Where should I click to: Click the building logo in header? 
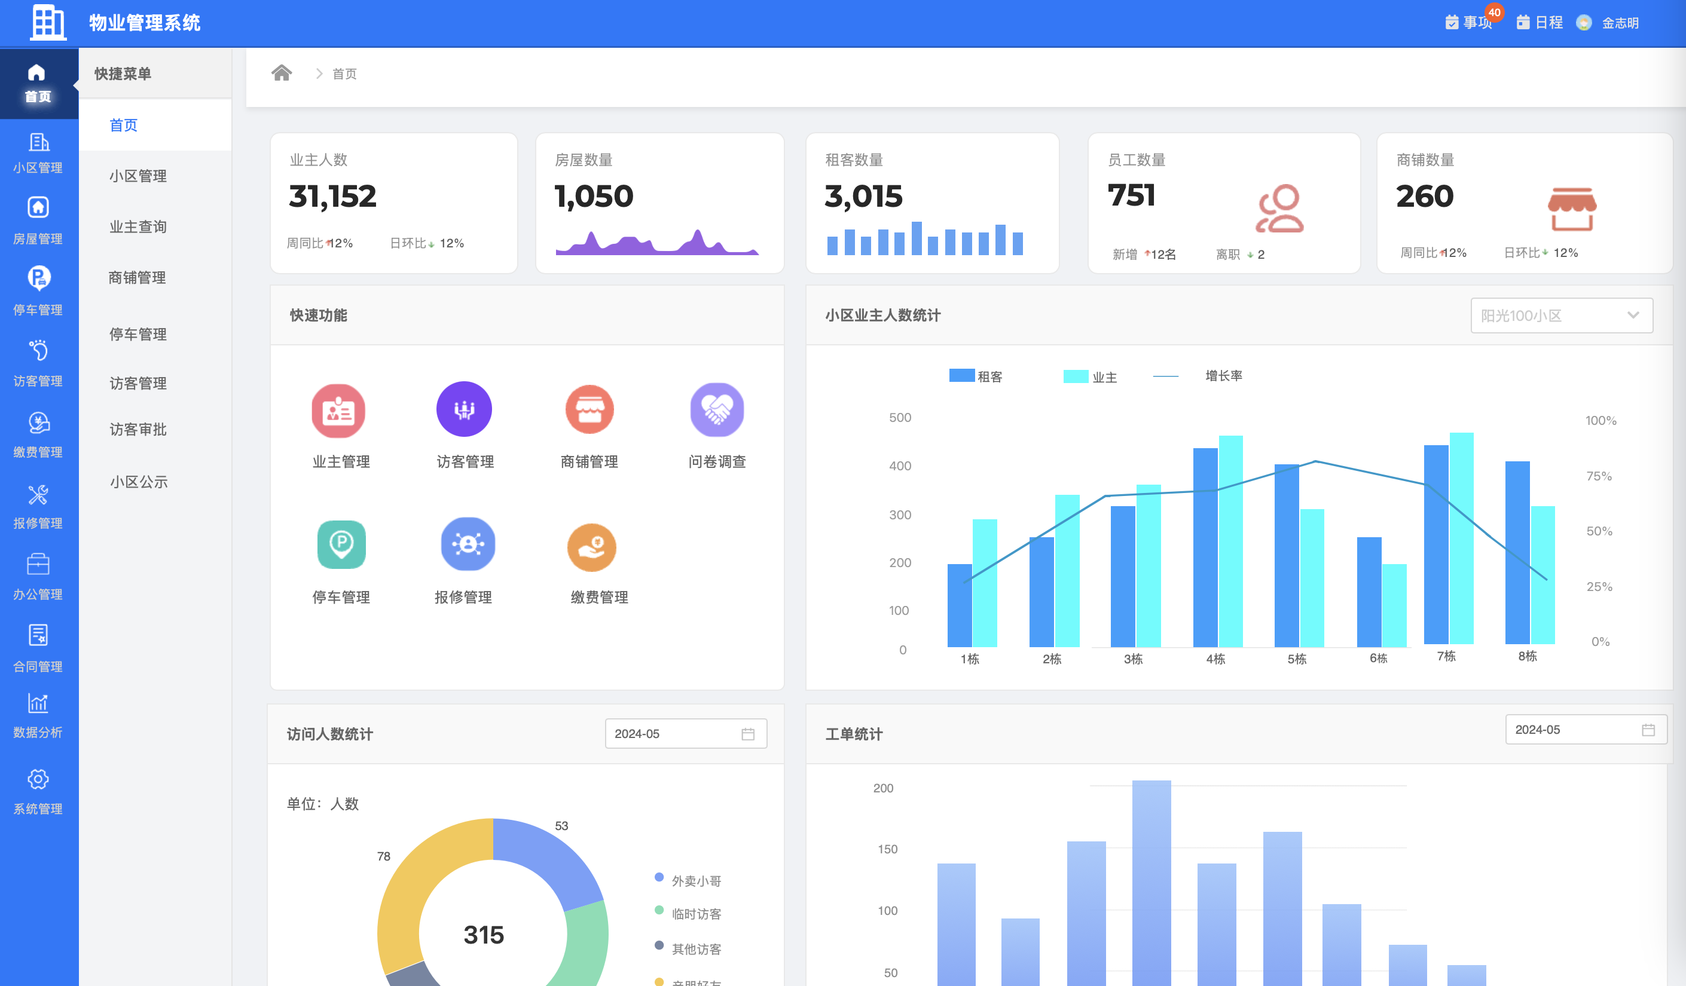pyautogui.click(x=48, y=23)
